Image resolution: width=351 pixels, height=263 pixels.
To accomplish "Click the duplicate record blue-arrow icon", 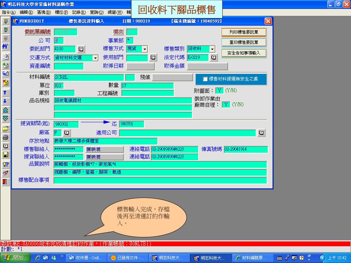I will [5, 74].
